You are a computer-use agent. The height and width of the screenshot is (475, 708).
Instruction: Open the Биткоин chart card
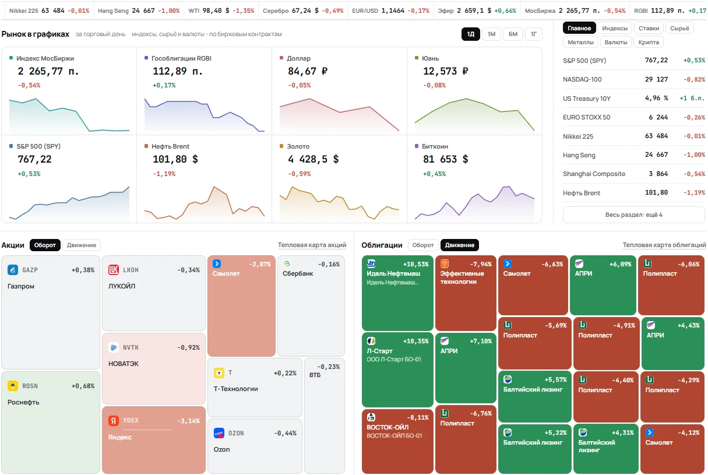click(x=474, y=179)
